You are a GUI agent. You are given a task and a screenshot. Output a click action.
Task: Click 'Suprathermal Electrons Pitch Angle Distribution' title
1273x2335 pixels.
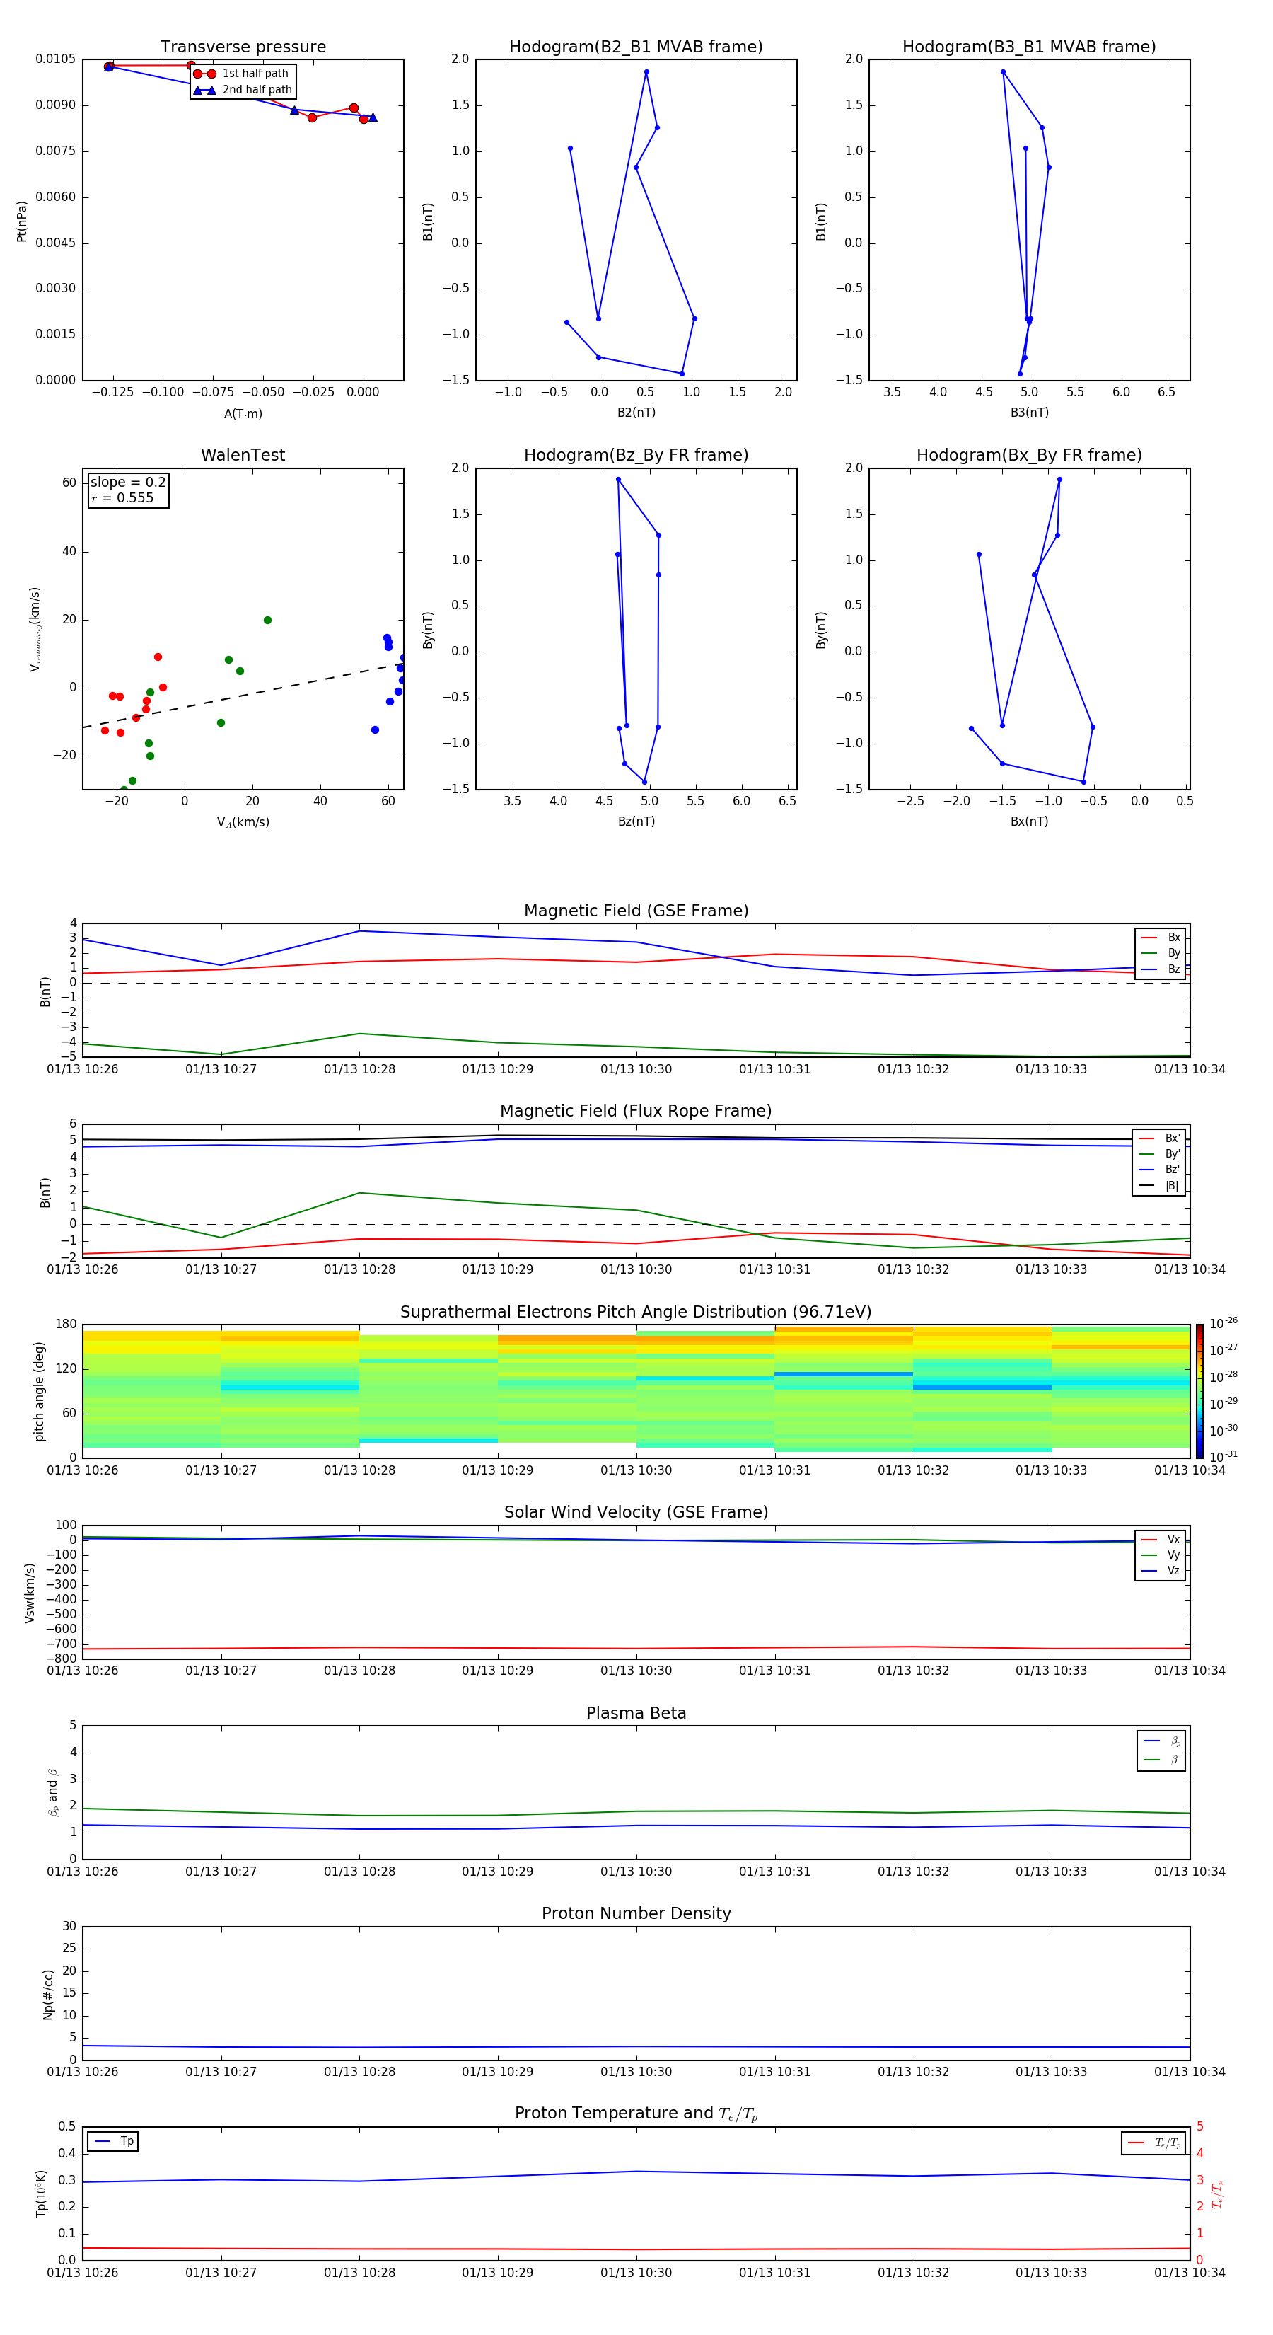636,1313
